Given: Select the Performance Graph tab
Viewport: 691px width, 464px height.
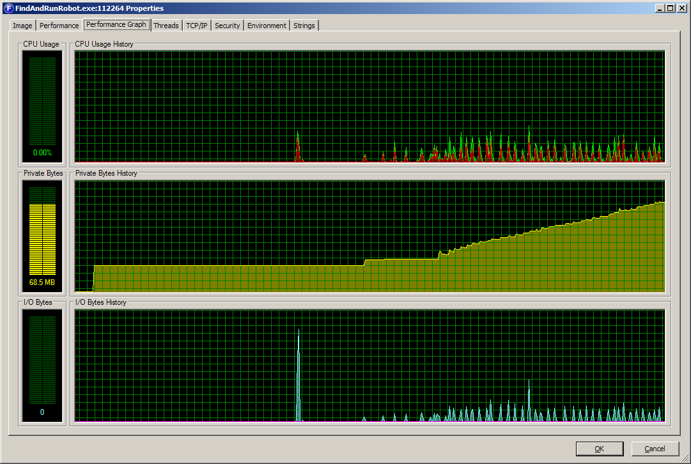Looking at the screenshot, I should pyautogui.click(x=116, y=24).
